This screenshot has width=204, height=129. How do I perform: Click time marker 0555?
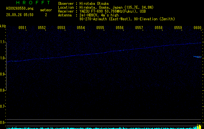coord(100,28)
